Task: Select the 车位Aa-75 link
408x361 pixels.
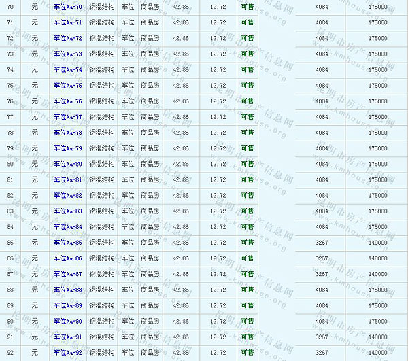Action: click(67, 85)
